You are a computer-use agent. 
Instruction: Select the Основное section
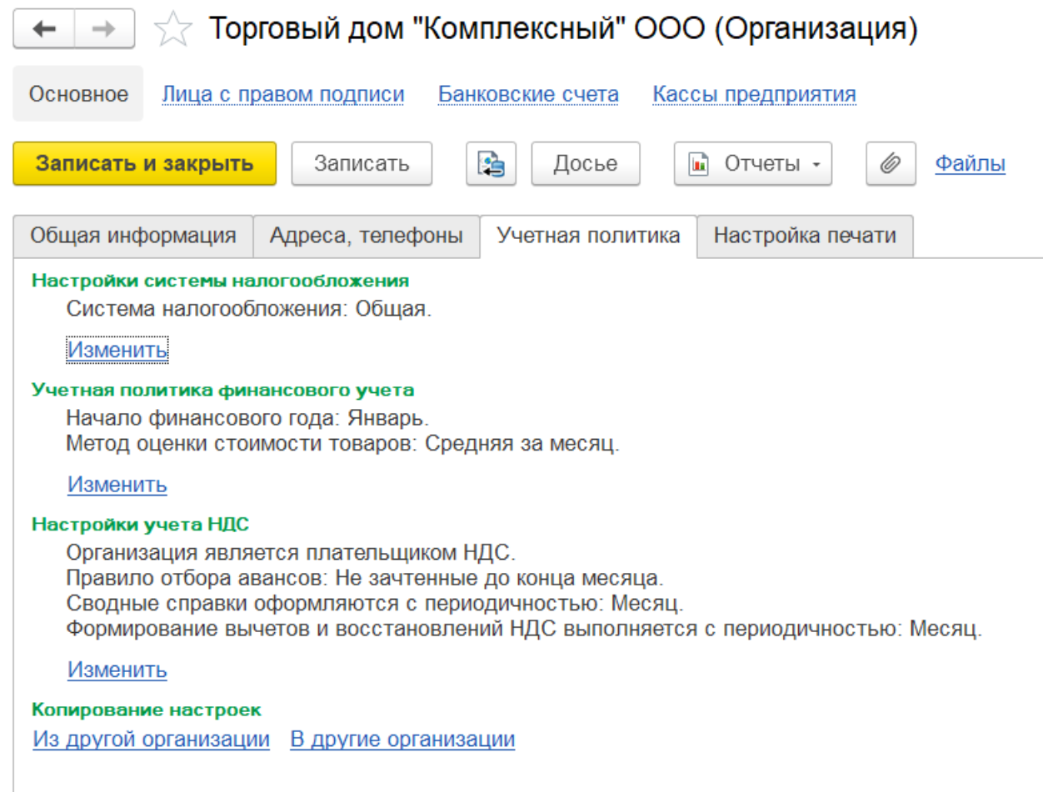[78, 94]
